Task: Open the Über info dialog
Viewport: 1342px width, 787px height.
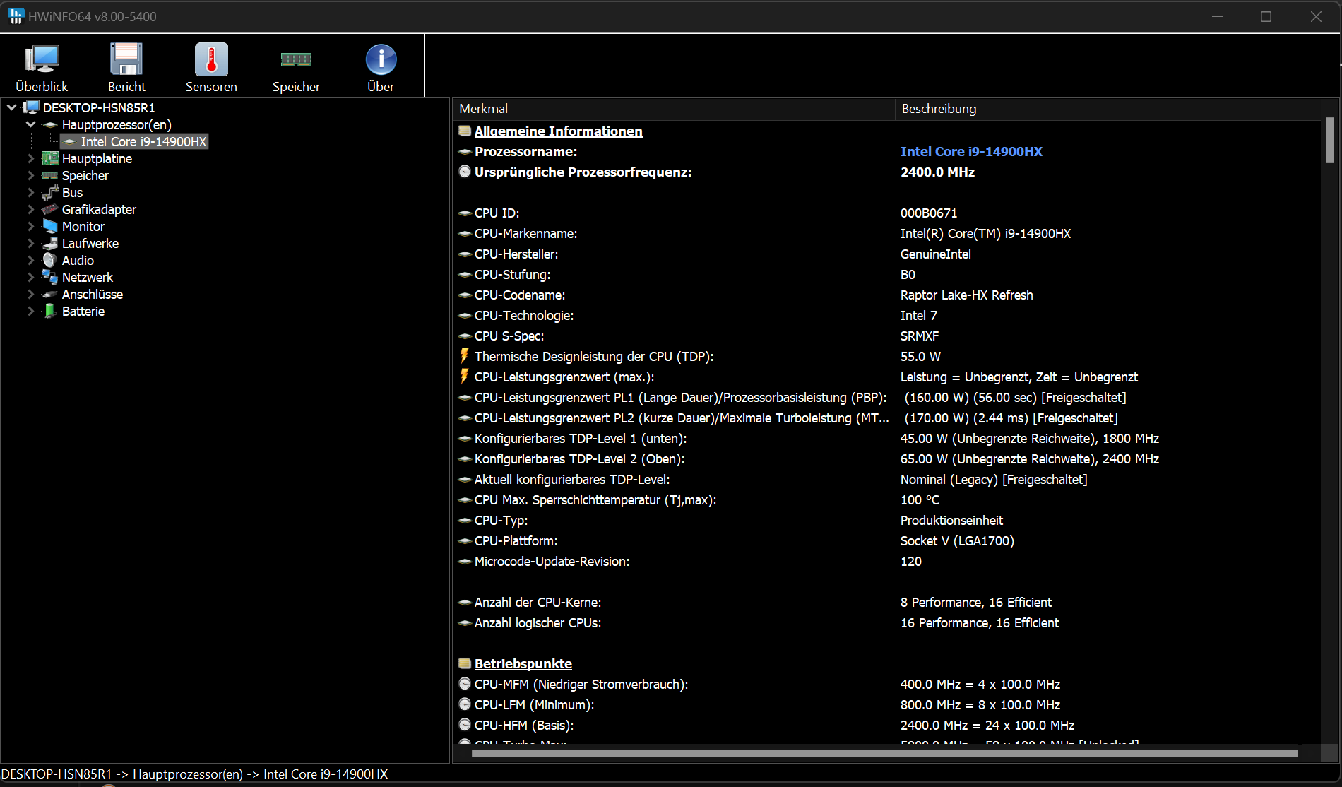Action: click(x=381, y=67)
